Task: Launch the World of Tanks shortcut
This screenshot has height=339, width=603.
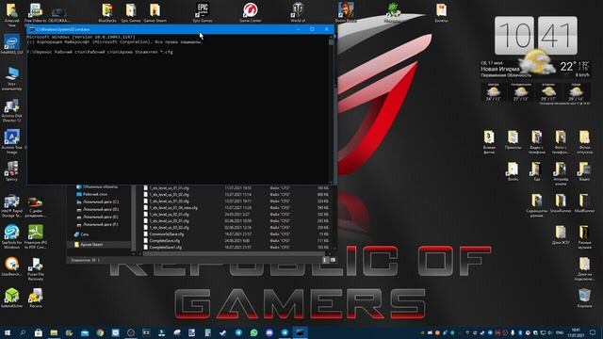Action: tap(298, 12)
